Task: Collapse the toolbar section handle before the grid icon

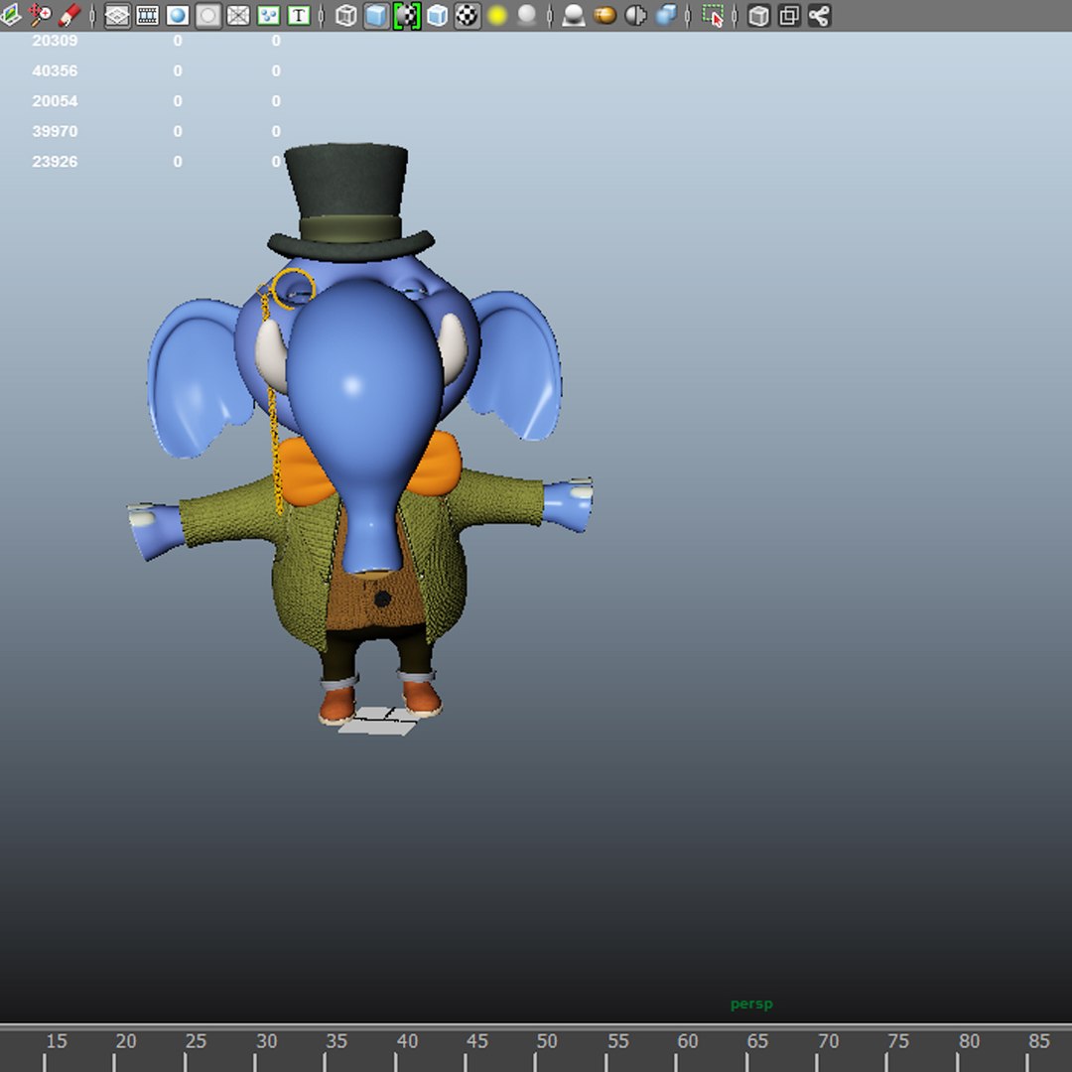Action: (x=92, y=15)
